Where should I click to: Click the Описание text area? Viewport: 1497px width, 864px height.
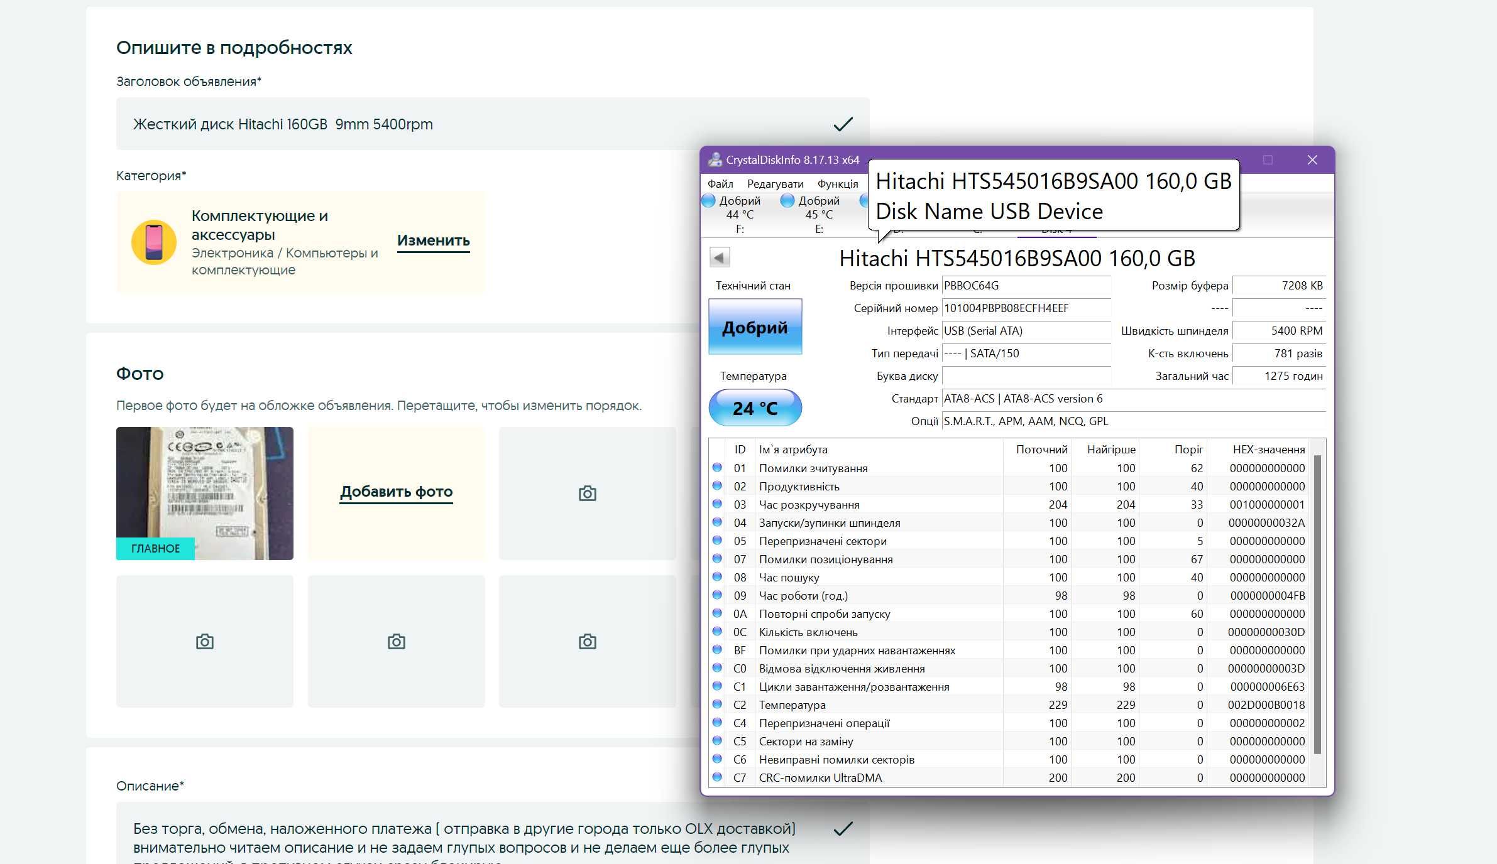[493, 833]
